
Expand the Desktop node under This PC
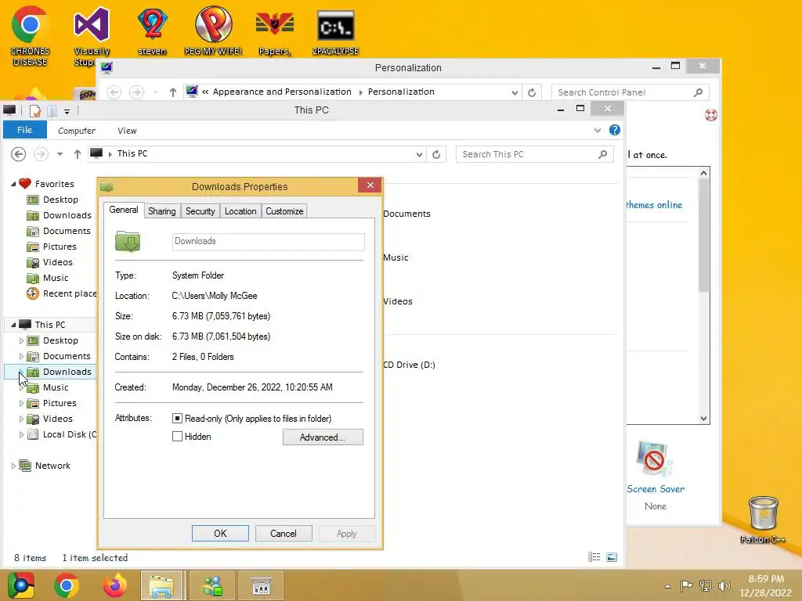(21, 340)
